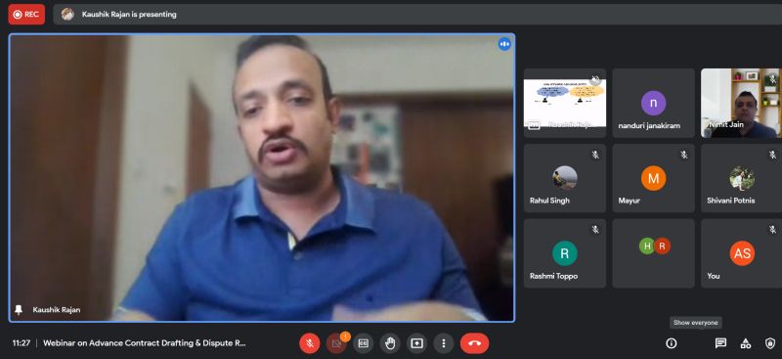The width and height of the screenshot is (782, 359).
Task: Open meeting details info icon
Action: tap(672, 343)
